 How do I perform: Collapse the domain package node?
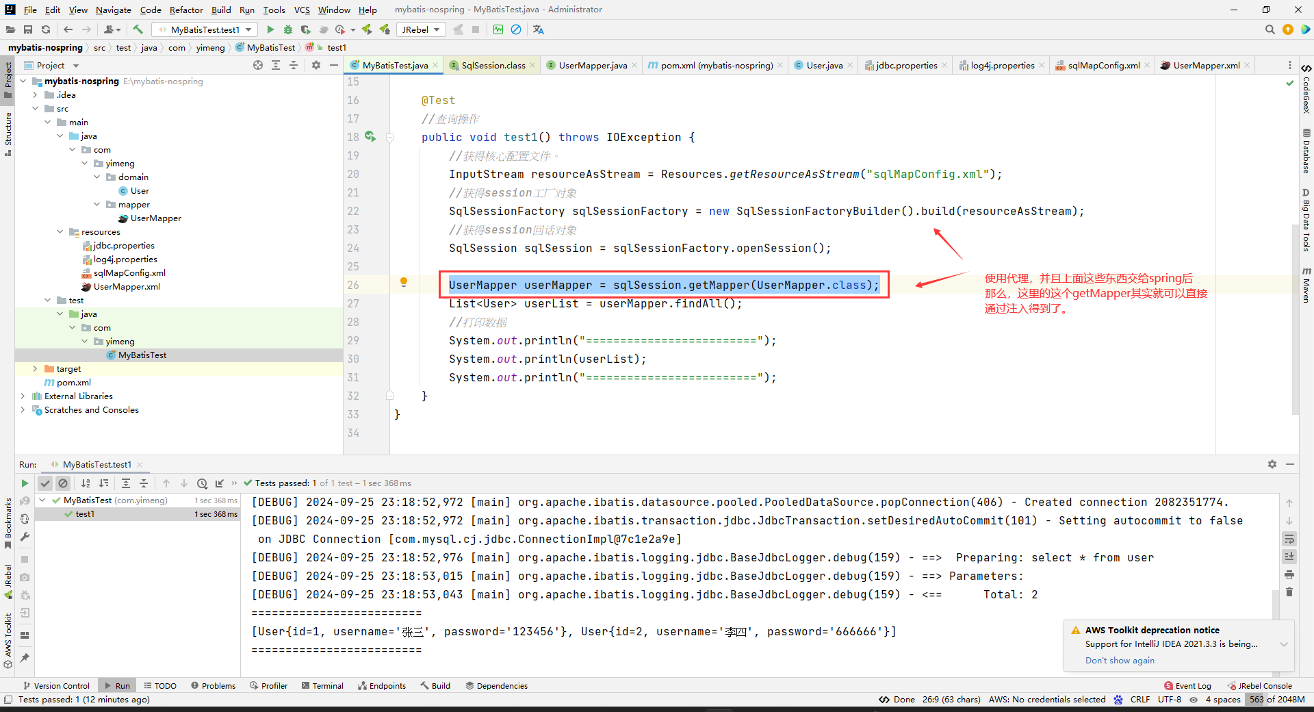tap(96, 177)
